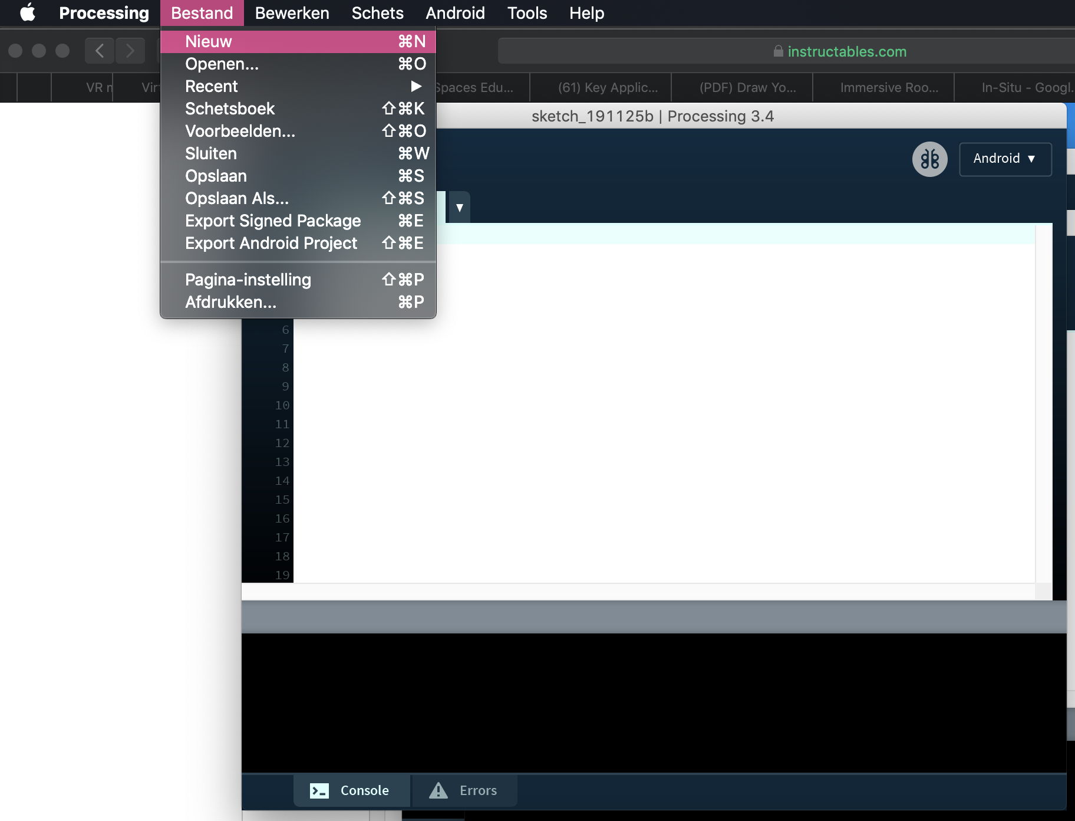
Task: Click line number 10 in editor gutter
Action: pos(282,405)
